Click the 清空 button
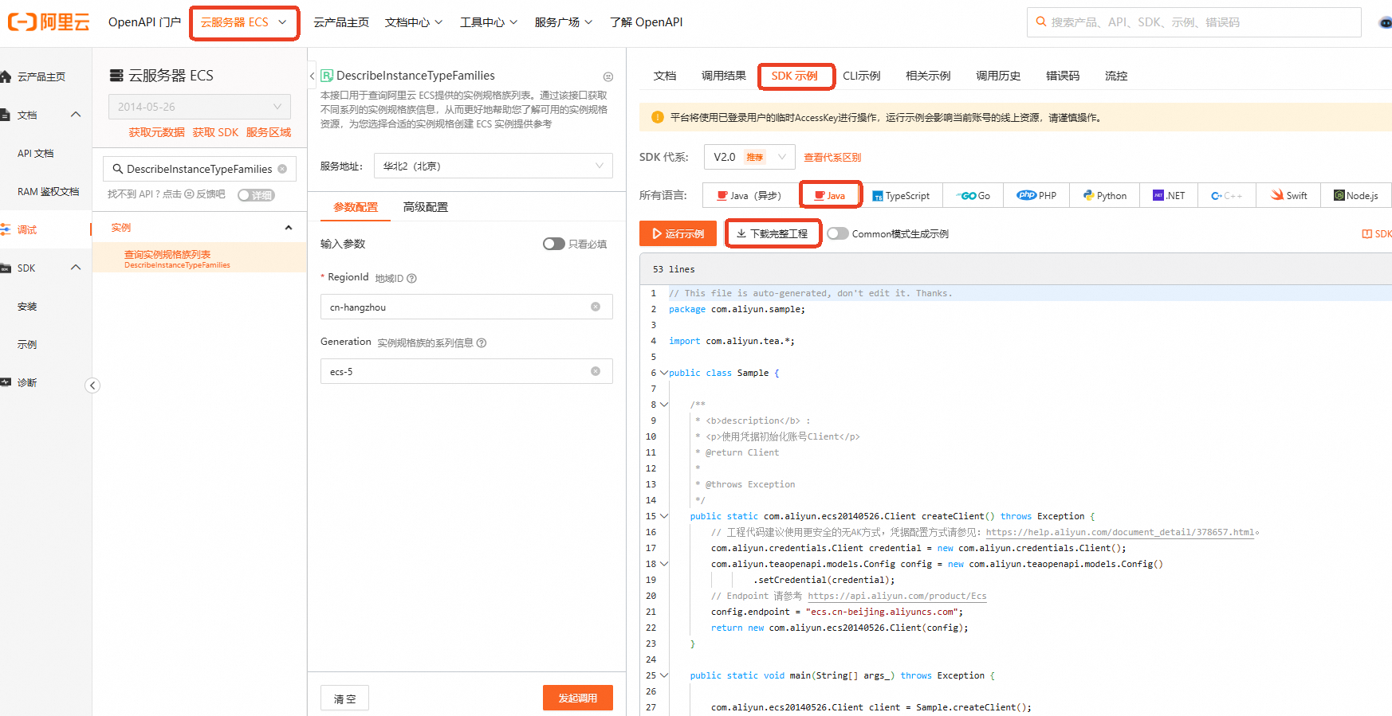The height and width of the screenshot is (716, 1392). [x=344, y=698]
